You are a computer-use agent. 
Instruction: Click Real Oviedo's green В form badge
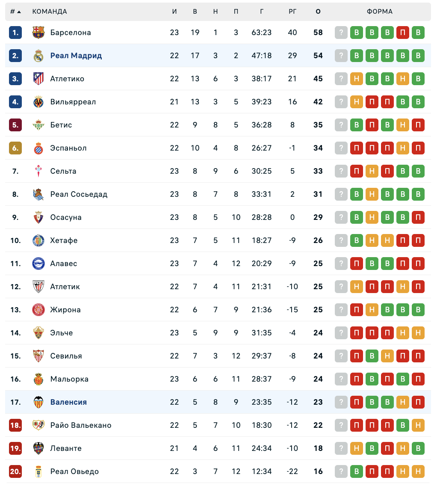357,471
